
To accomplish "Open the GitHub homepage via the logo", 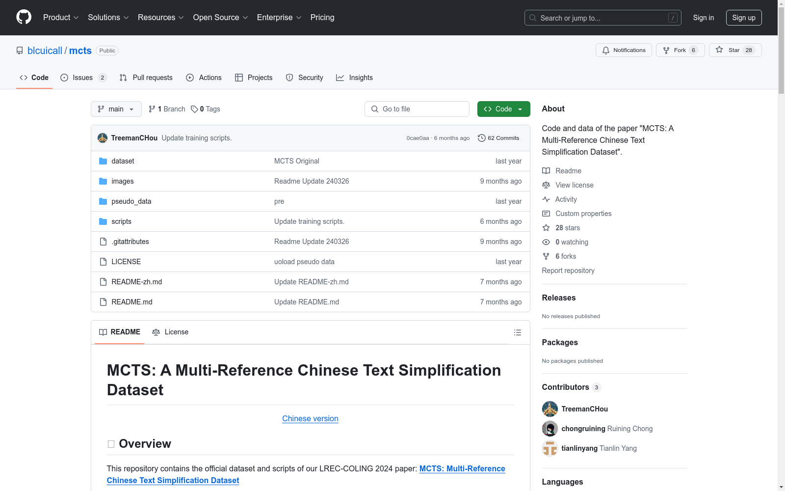I will [x=24, y=17].
